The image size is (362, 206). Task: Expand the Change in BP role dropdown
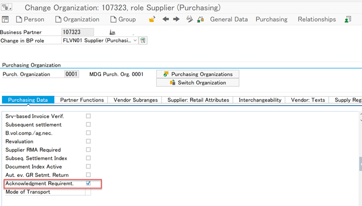[x=135, y=40]
